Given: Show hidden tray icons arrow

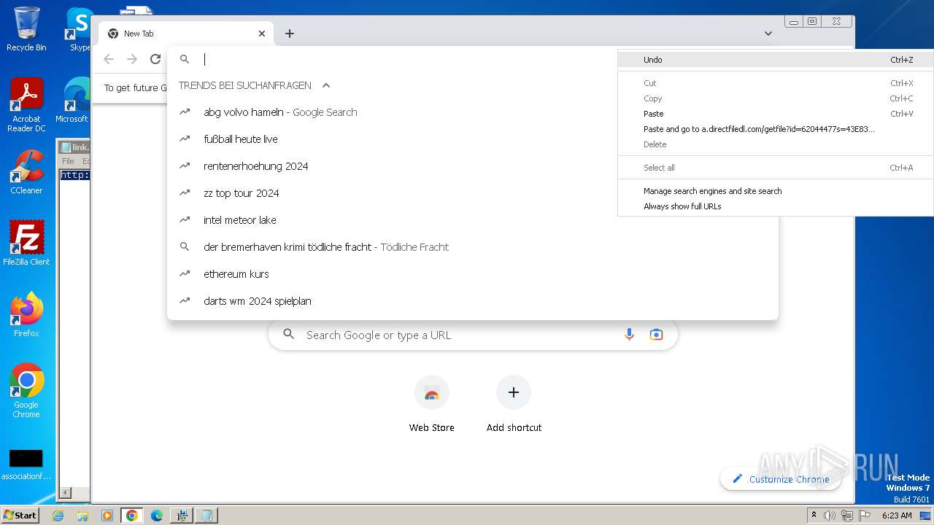Looking at the screenshot, I should [x=814, y=515].
